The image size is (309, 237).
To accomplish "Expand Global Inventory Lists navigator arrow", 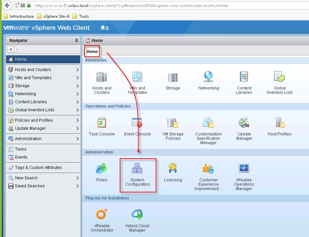I will click(78, 110).
